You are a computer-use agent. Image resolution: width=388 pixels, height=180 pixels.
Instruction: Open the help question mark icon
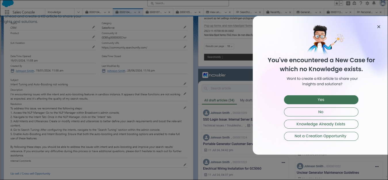[361, 3]
